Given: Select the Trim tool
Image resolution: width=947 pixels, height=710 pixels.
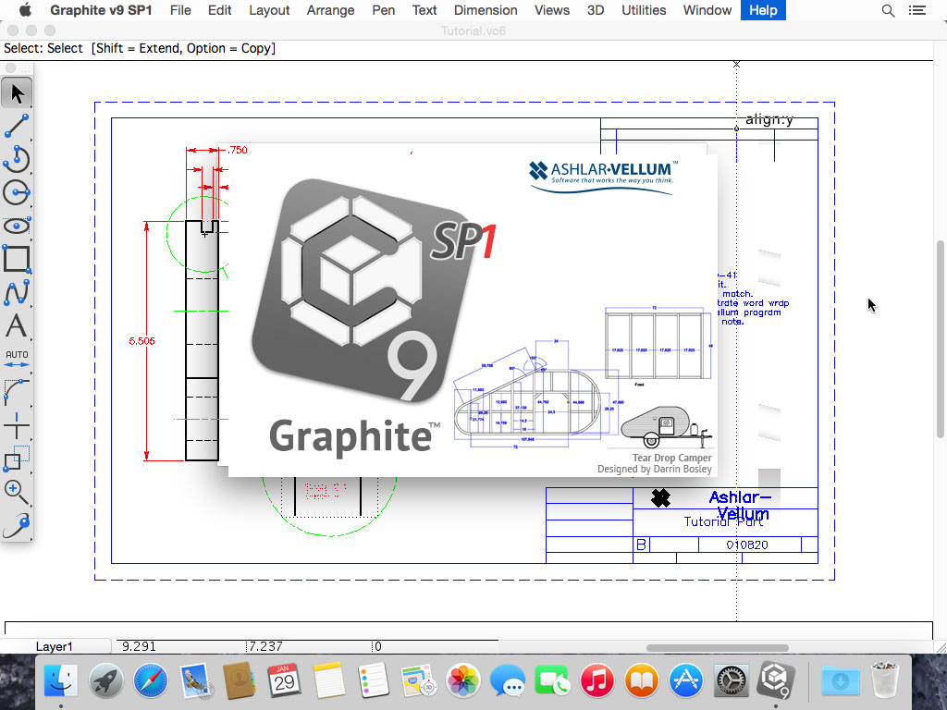Looking at the screenshot, I should [17, 424].
